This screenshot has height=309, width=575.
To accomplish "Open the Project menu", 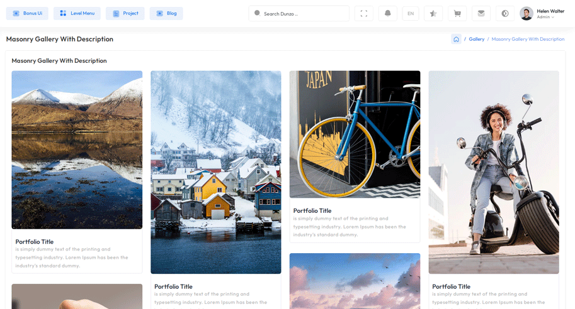I will (125, 13).
